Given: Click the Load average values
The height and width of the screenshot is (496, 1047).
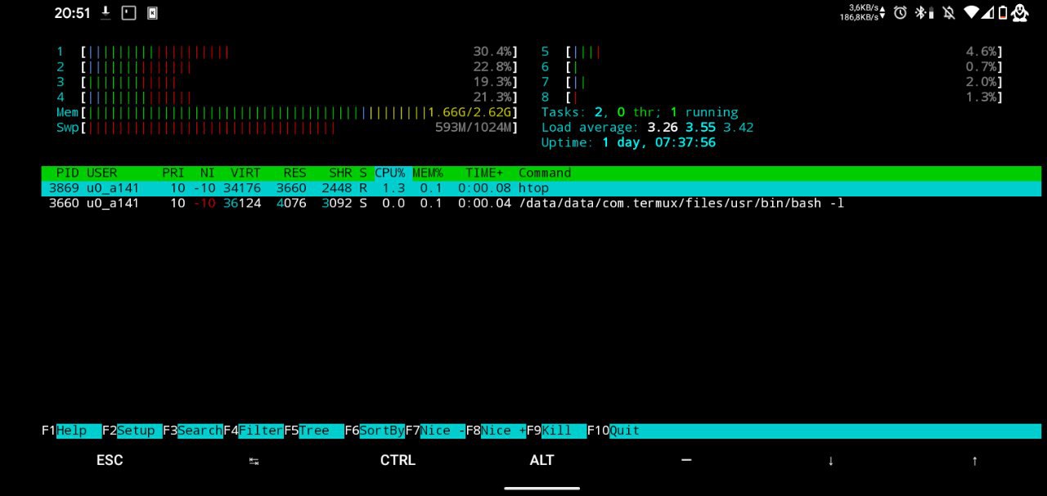Looking at the screenshot, I should pyautogui.click(x=700, y=128).
